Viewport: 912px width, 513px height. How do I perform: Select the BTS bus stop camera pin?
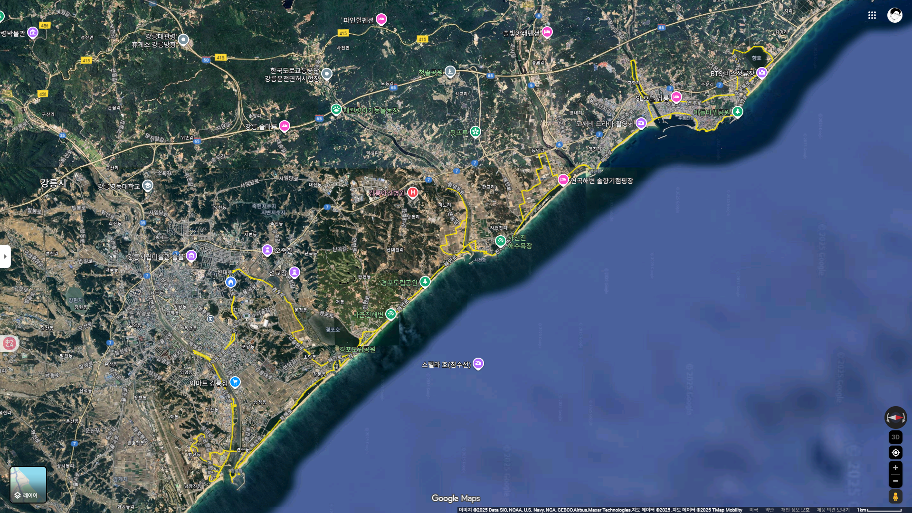[762, 73]
